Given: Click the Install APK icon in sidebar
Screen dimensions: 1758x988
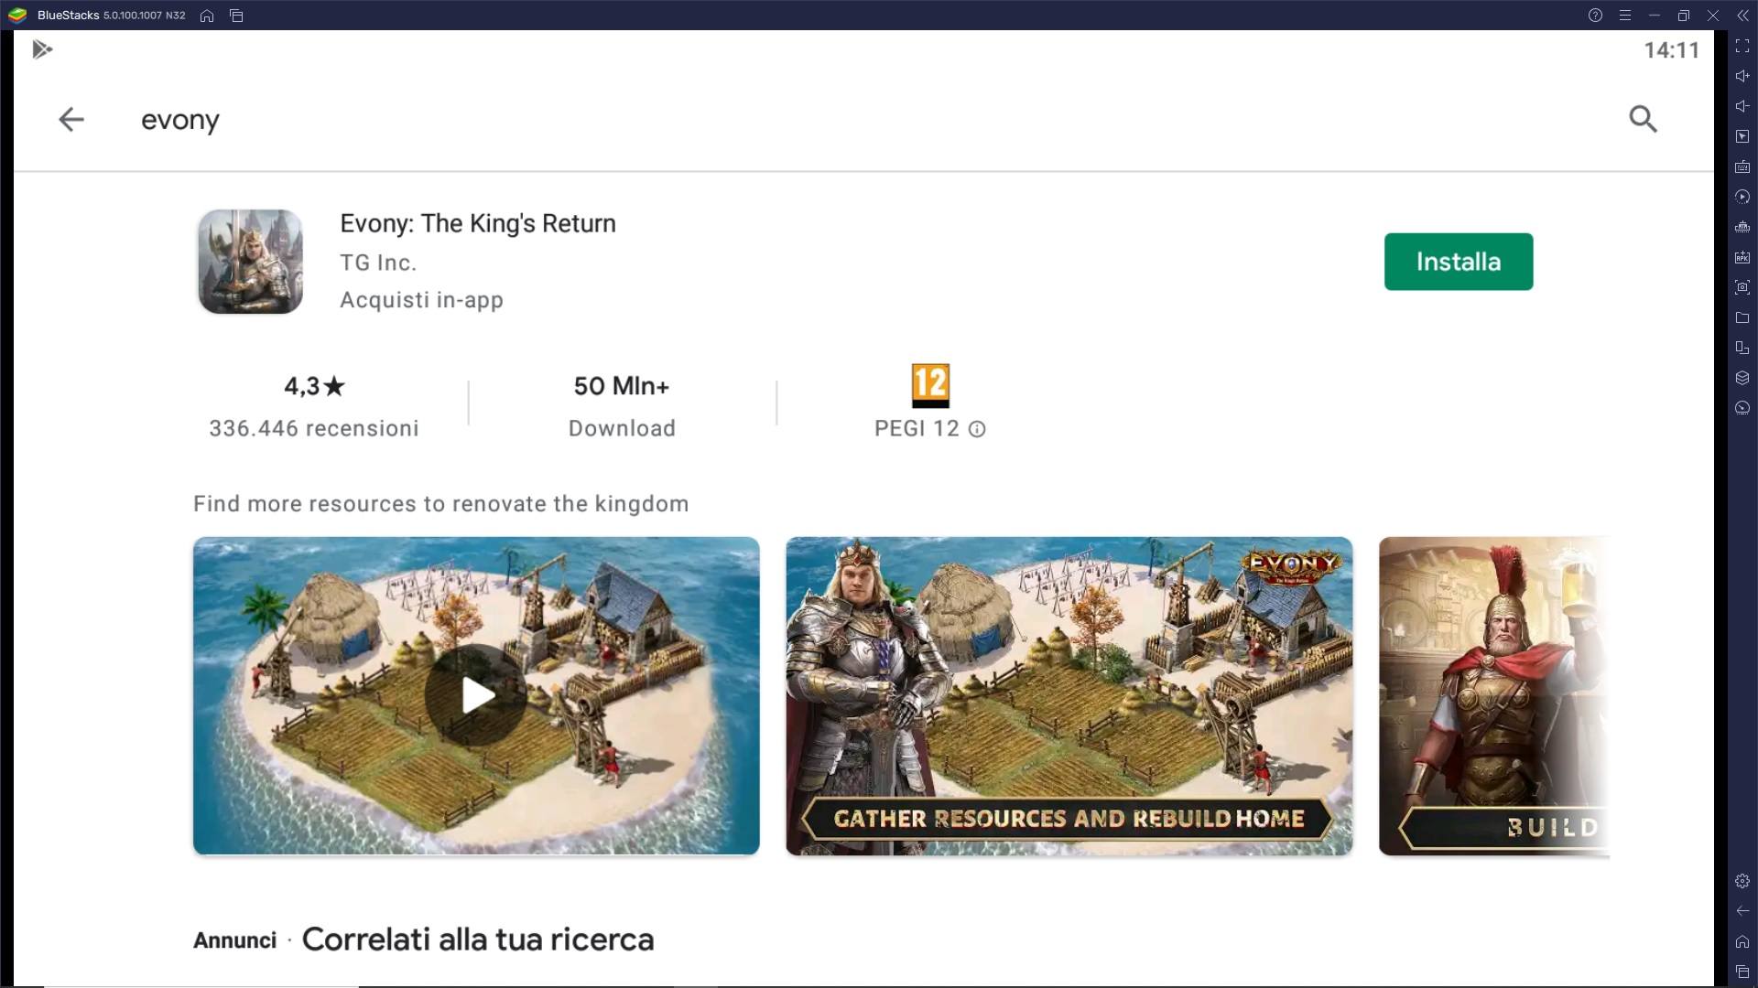Looking at the screenshot, I should coord(1742,257).
